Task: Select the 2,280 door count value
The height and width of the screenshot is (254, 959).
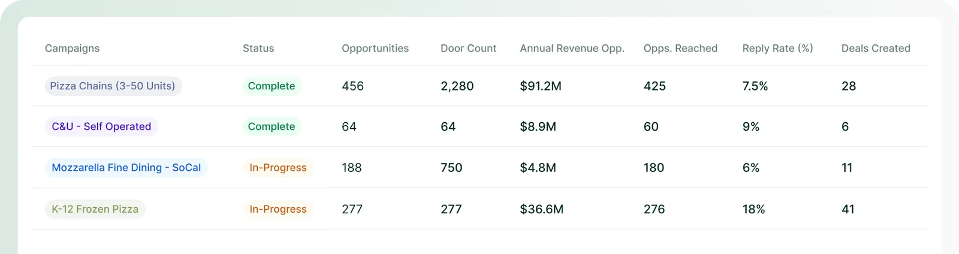Action: click(457, 86)
